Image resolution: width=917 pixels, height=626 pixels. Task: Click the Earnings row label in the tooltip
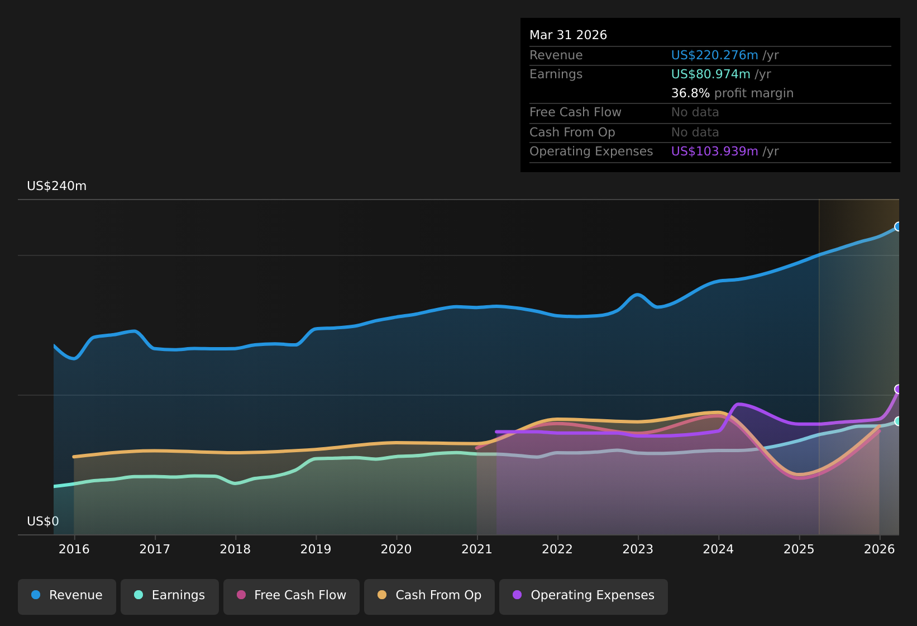556,74
